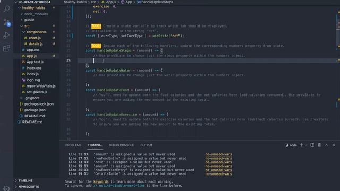The width and height of the screenshot is (340, 191).
Task: Open package.json file
Action: 35,110
